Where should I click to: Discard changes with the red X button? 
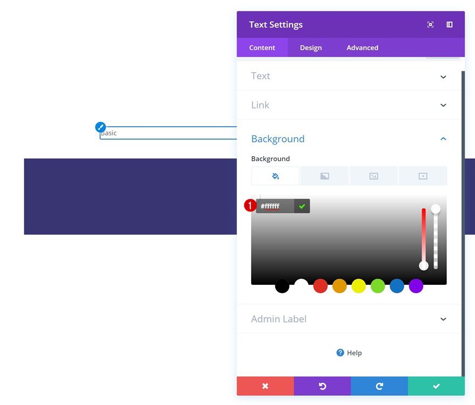point(265,386)
